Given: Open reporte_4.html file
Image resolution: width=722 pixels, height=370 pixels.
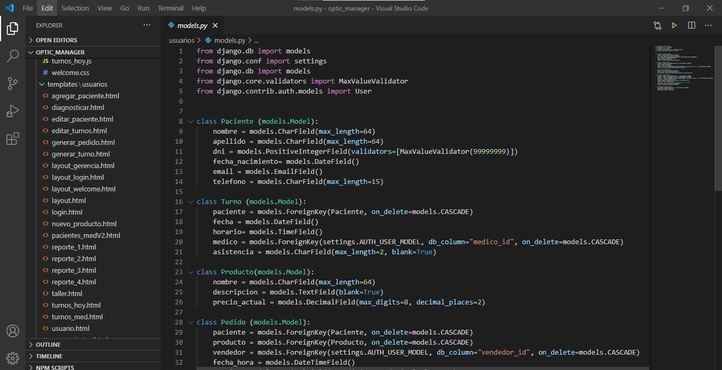Looking at the screenshot, I should pos(73,282).
